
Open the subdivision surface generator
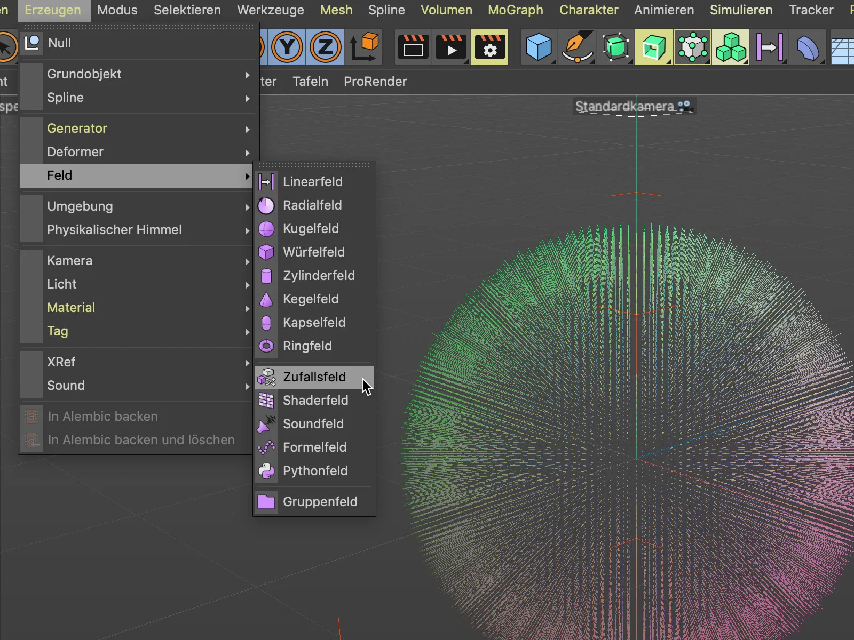pos(615,47)
